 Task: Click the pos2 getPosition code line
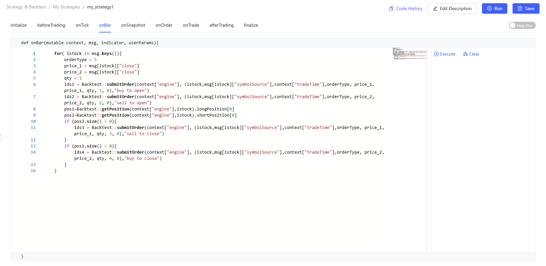click(150, 115)
